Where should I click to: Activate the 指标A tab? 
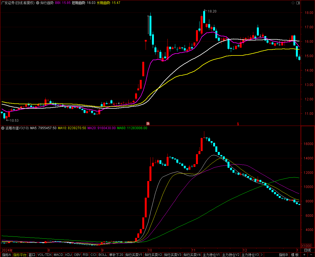pos(6,255)
